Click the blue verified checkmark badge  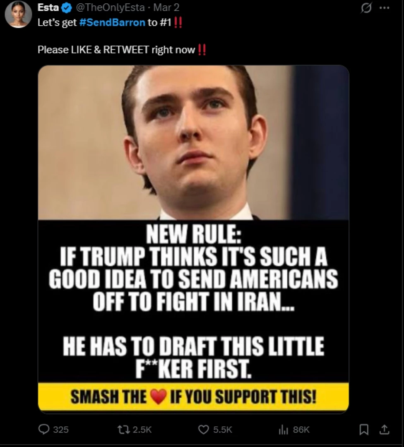click(x=66, y=8)
